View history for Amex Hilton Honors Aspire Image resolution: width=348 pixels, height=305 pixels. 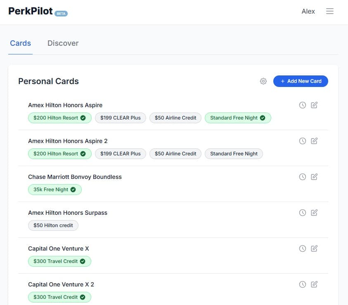[x=303, y=105]
